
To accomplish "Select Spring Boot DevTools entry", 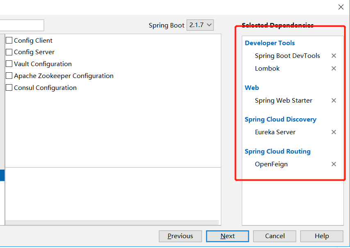I will [x=288, y=56].
